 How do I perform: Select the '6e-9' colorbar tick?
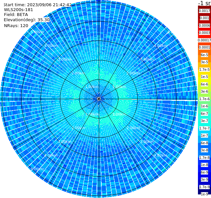[204, 172]
